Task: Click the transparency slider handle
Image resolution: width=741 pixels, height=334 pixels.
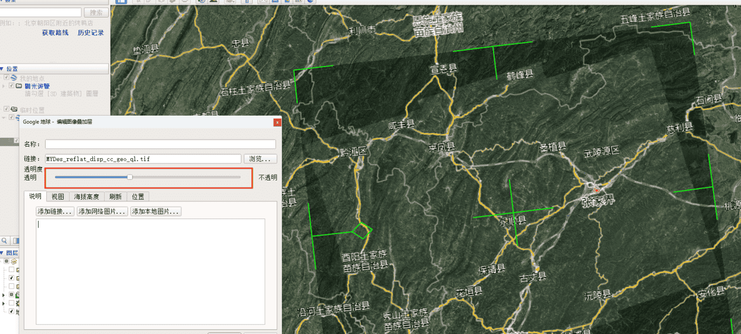Action: tap(130, 177)
